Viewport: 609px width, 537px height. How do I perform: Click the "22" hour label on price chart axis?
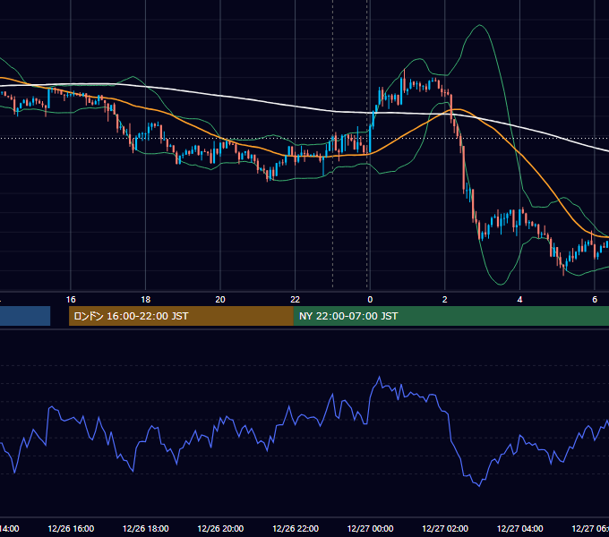(x=296, y=300)
